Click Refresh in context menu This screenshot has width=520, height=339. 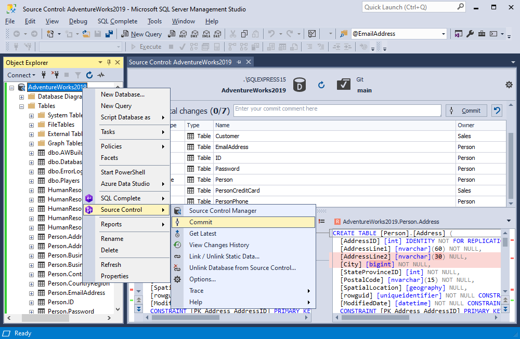(126, 265)
